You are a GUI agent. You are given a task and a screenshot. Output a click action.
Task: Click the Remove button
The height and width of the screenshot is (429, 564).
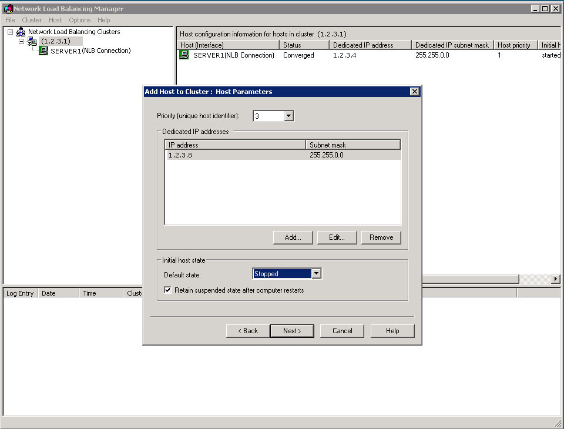point(381,237)
